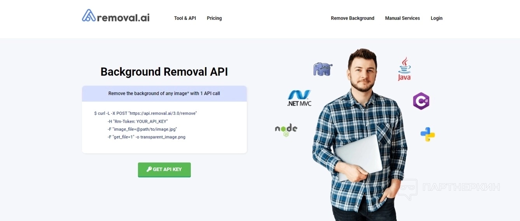Image resolution: width=520 pixels, height=221 pixels.
Task: Open Manual Services in navigation
Action: [402, 18]
